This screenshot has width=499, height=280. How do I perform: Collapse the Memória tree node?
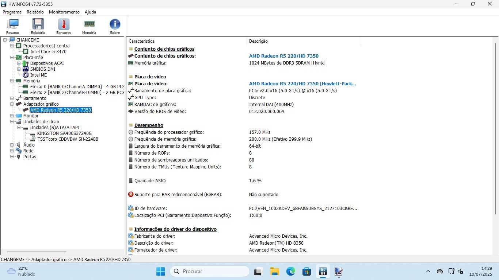click(12, 81)
